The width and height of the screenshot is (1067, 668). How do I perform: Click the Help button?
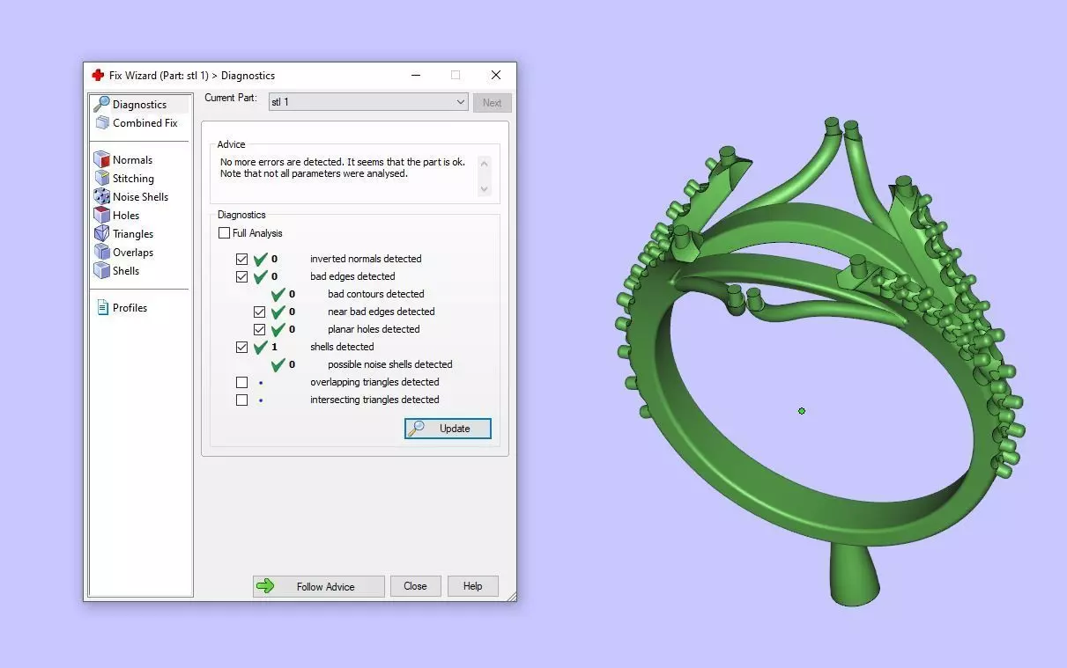pos(473,586)
